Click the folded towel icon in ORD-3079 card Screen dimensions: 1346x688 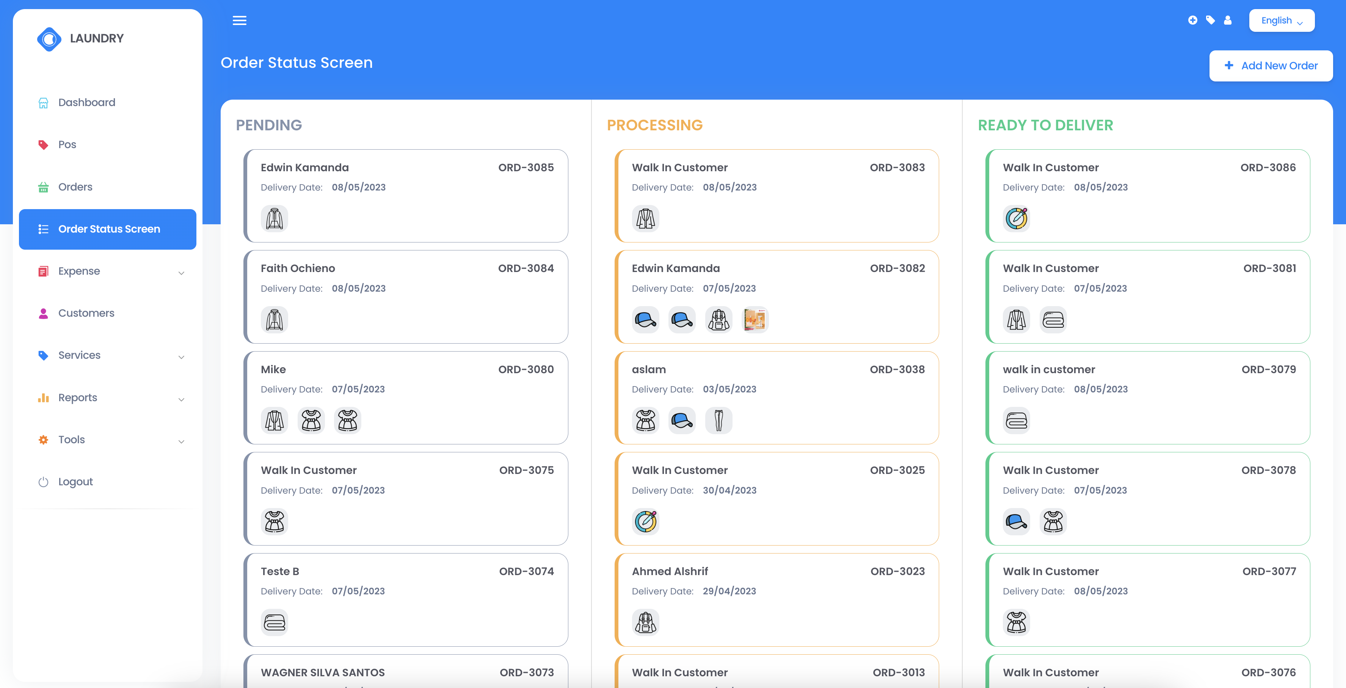(1016, 420)
